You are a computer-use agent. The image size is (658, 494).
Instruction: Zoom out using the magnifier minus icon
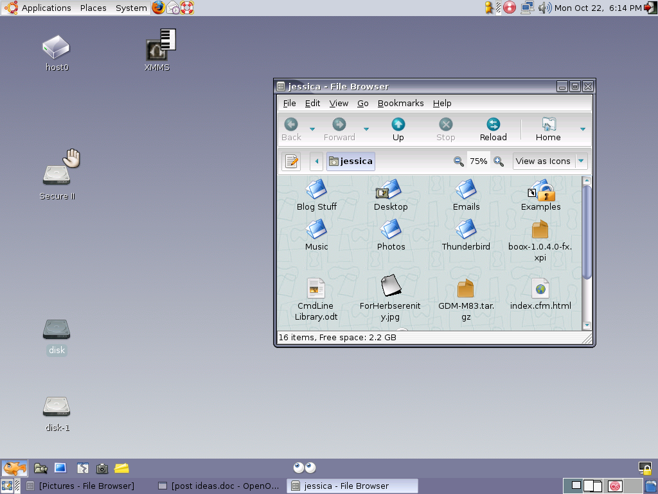[459, 161]
